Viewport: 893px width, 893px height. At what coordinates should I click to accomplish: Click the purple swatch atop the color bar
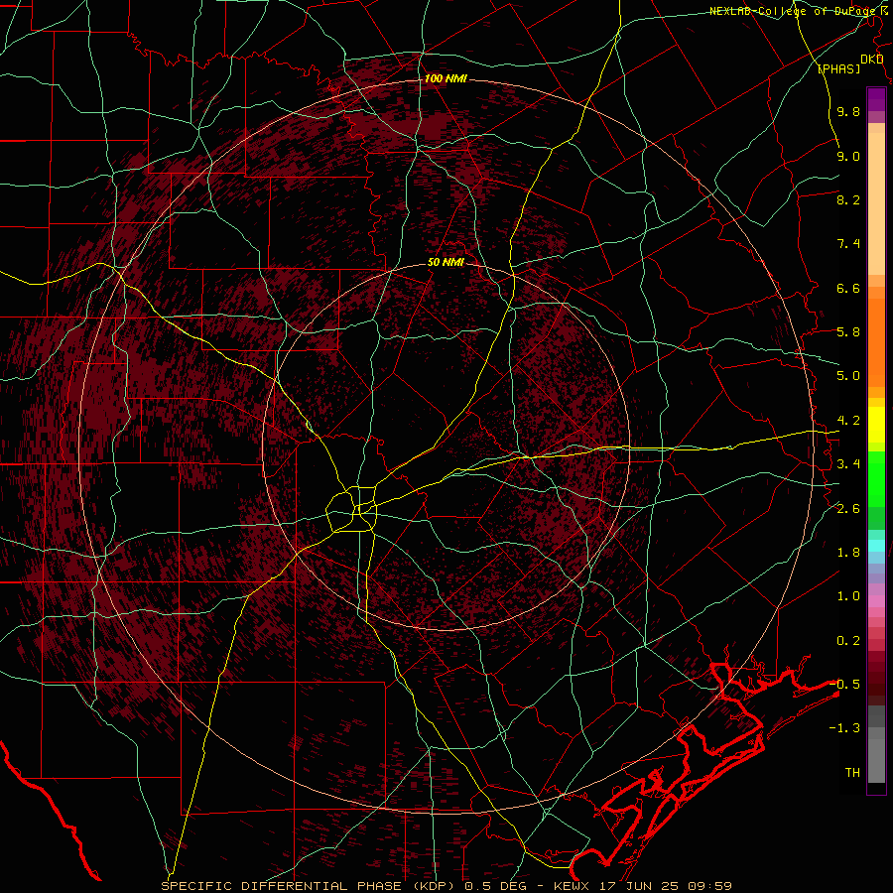[876, 100]
